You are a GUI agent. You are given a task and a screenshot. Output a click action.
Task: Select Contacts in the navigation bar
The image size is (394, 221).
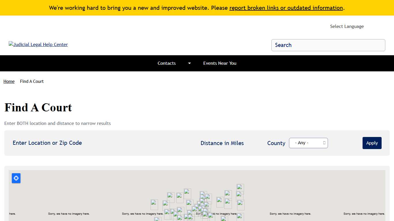167,63
